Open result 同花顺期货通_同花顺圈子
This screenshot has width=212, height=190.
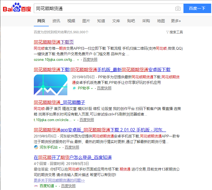[x=59, y=102]
